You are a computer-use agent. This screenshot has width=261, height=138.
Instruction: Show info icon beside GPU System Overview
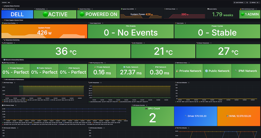[147, 105]
